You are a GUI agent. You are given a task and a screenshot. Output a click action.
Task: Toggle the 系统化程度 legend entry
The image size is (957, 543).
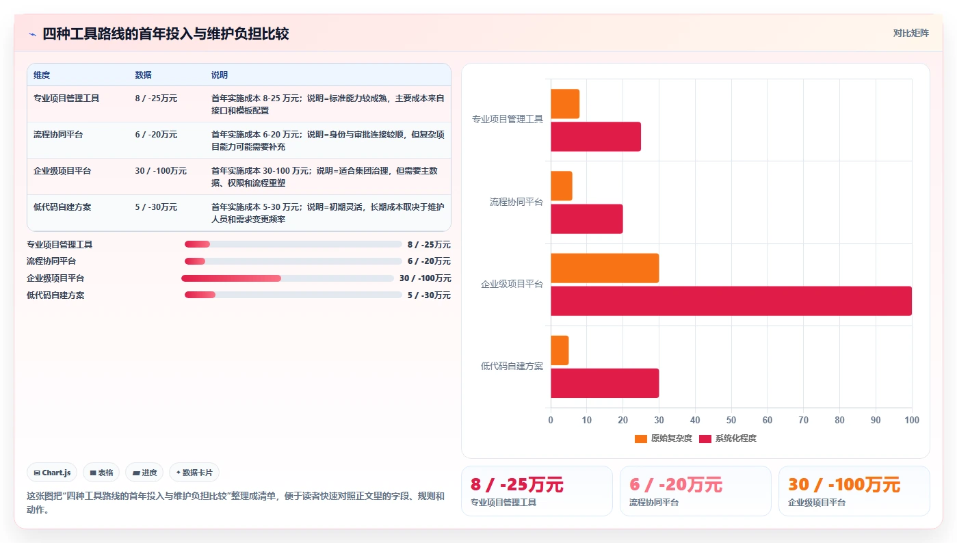(x=728, y=438)
